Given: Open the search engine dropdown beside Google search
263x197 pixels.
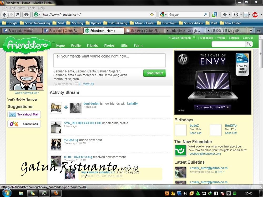Looking at the screenshot, I should [164, 15].
